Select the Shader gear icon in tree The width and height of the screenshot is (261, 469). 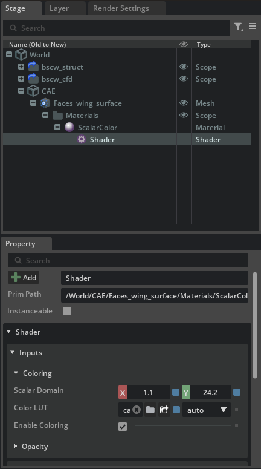coord(81,139)
